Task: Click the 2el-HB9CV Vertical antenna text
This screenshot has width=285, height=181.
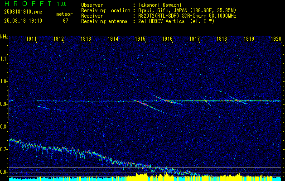Action: pos(176,21)
